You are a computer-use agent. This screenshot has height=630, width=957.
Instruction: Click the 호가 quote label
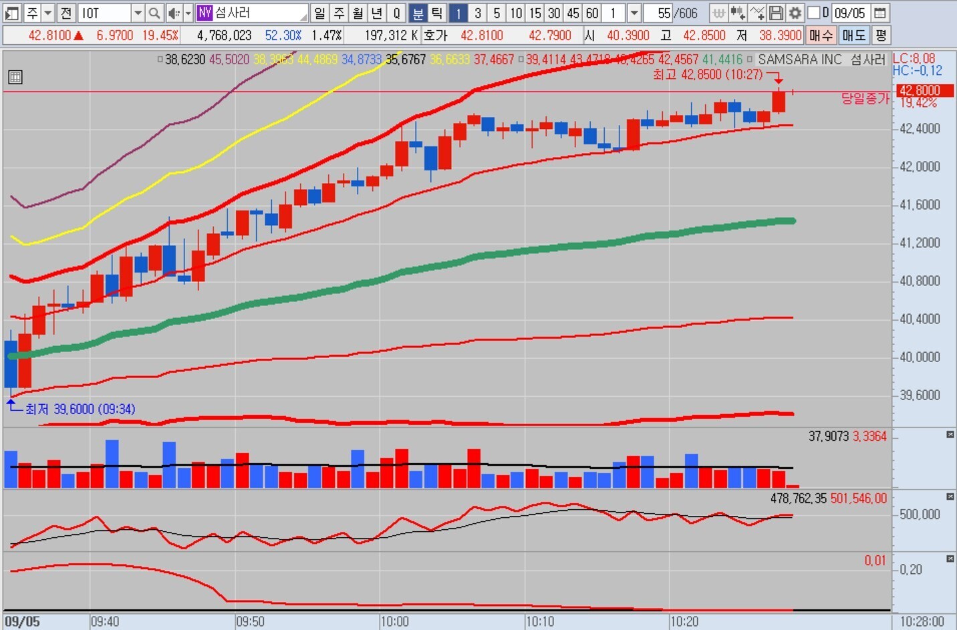[436, 35]
